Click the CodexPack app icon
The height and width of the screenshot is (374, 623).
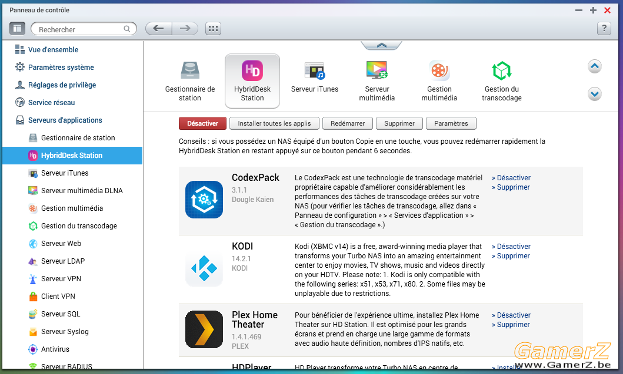tap(204, 200)
